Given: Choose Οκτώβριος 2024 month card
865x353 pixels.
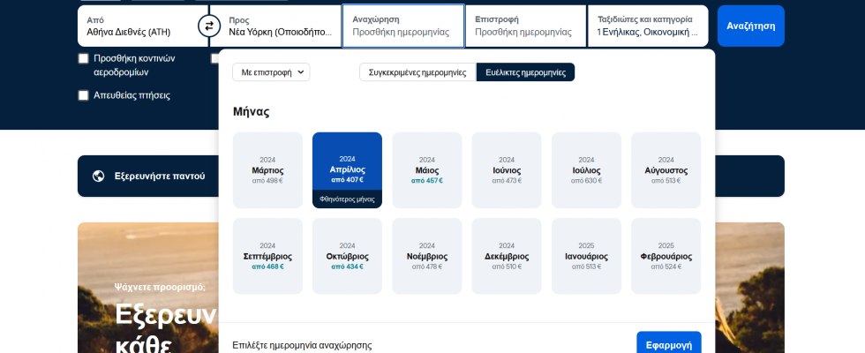Looking at the screenshot, I should click(x=347, y=257).
